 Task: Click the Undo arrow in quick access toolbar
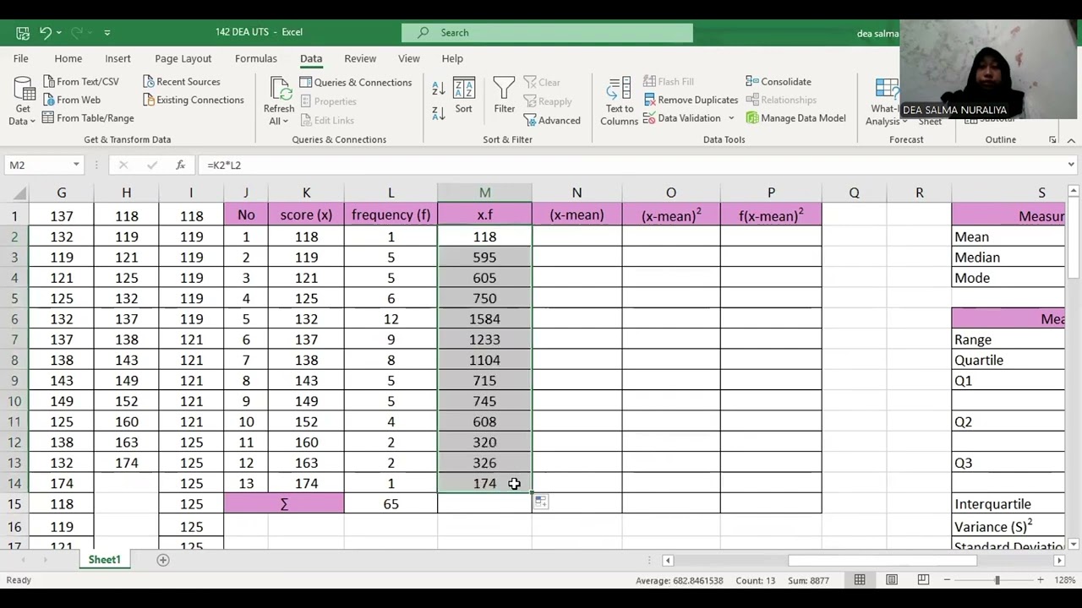[x=45, y=32]
